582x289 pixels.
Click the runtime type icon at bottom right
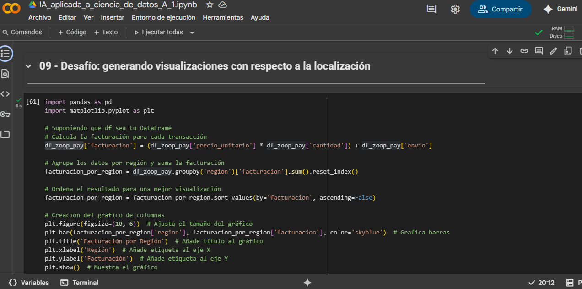[570, 283]
